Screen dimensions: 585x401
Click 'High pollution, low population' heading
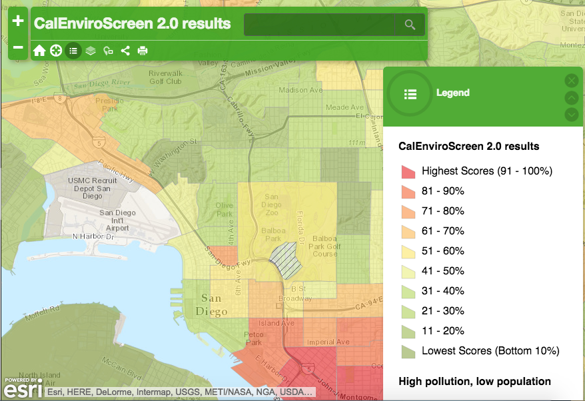click(474, 381)
